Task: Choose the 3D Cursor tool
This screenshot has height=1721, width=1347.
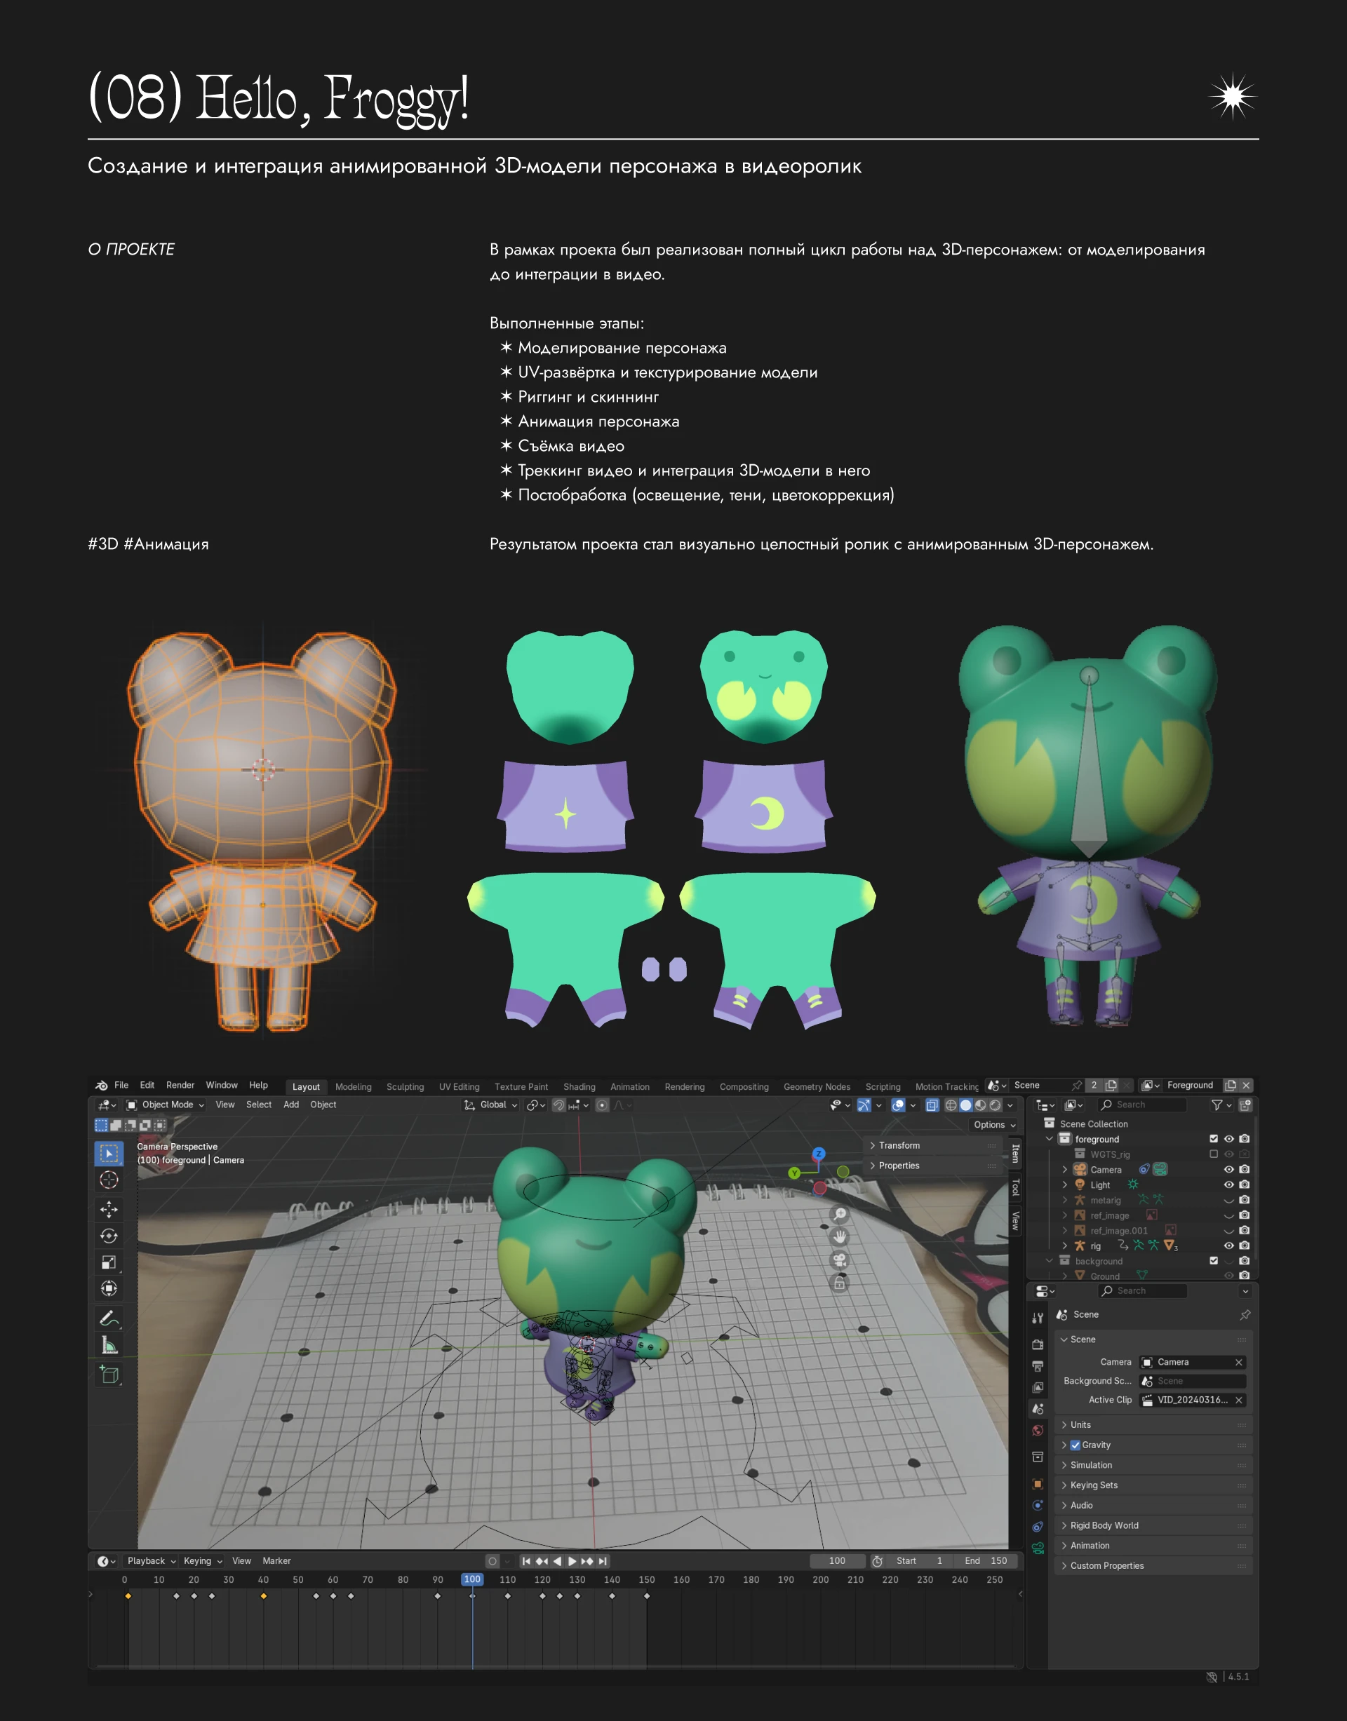Action: coord(109,1180)
